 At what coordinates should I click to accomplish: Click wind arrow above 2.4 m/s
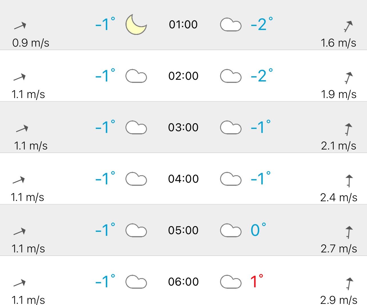(x=349, y=181)
